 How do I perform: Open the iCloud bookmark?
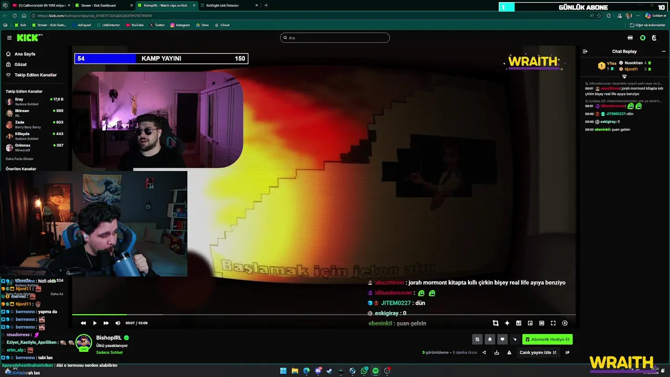(222, 25)
